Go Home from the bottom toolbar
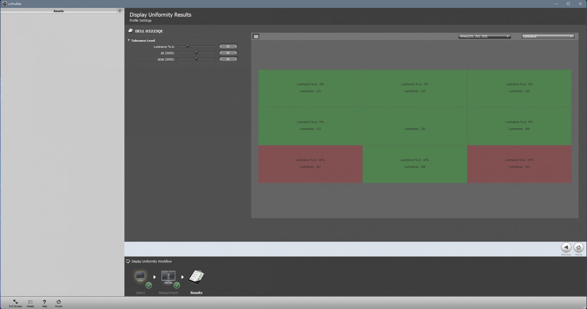 [x=59, y=303]
